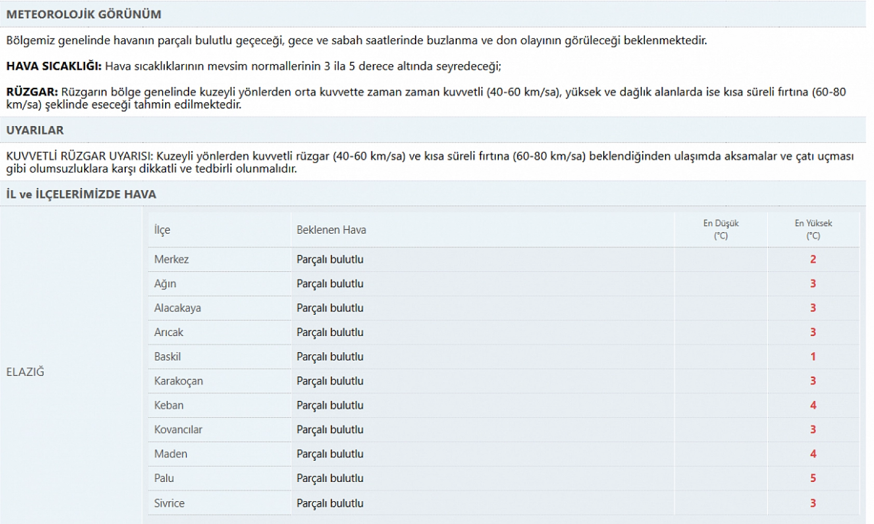
Task: Click the Beklenen Hava column header
Action: click(331, 230)
